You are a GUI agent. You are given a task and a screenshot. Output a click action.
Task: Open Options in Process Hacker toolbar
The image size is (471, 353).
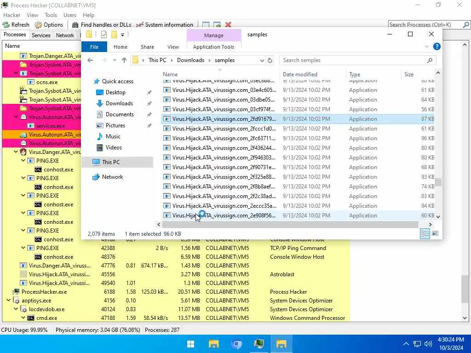coord(49,25)
